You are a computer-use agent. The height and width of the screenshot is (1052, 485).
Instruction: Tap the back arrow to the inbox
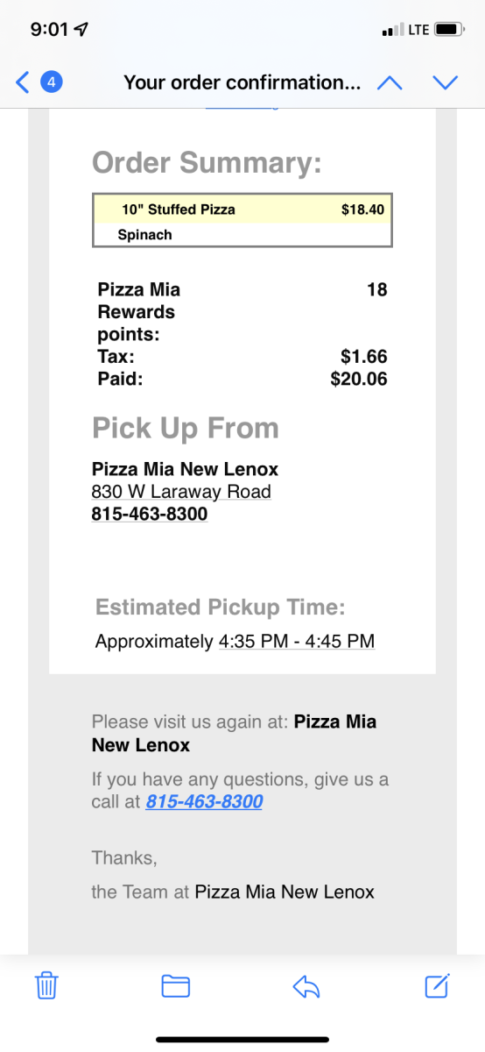[23, 82]
